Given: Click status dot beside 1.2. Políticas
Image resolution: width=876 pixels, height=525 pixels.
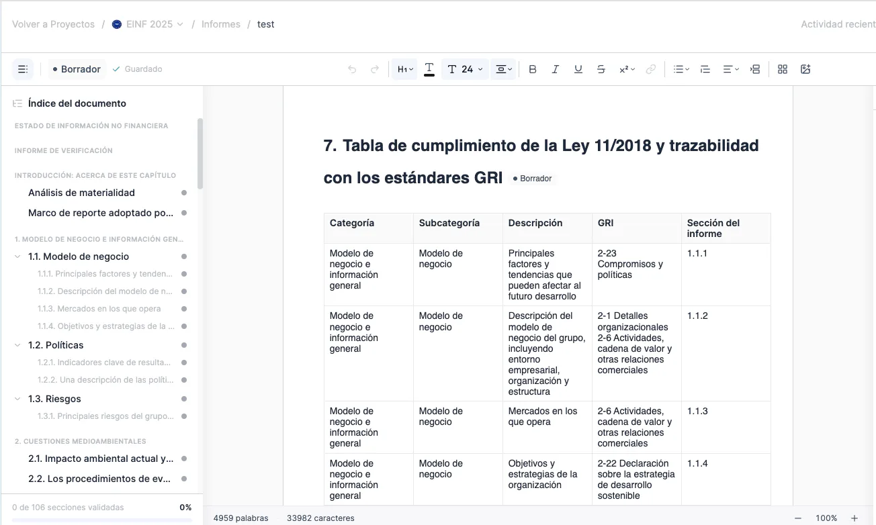Looking at the screenshot, I should click(184, 345).
